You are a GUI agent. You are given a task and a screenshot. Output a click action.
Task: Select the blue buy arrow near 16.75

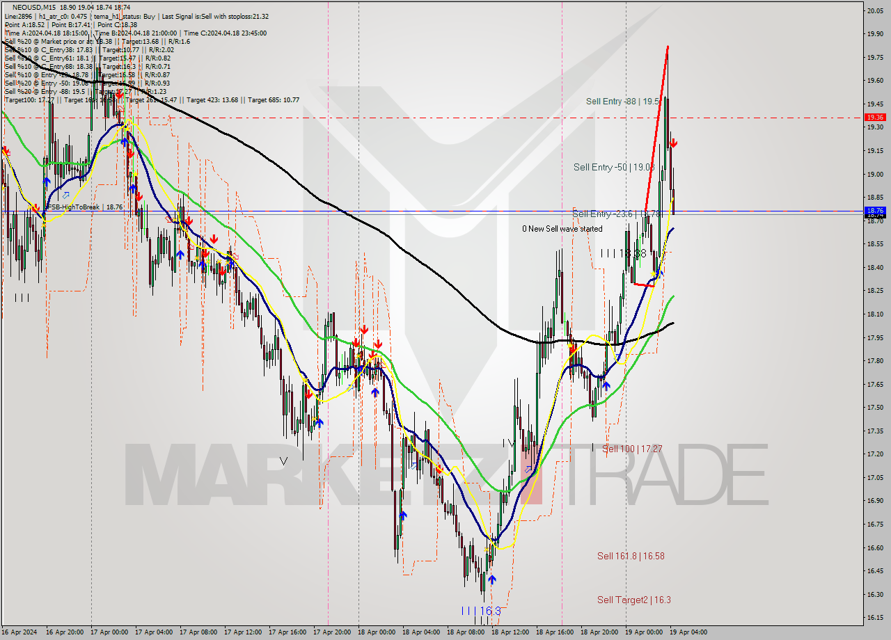tap(403, 515)
